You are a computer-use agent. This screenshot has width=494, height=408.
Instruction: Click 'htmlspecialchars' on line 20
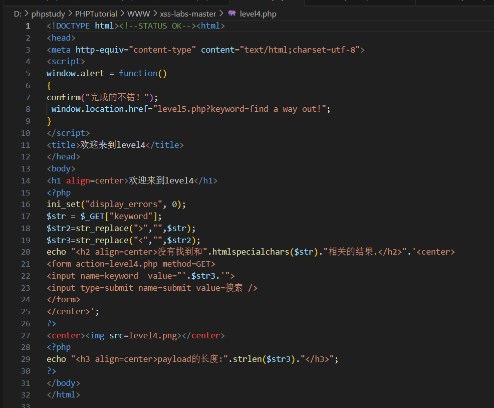coord(251,252)
